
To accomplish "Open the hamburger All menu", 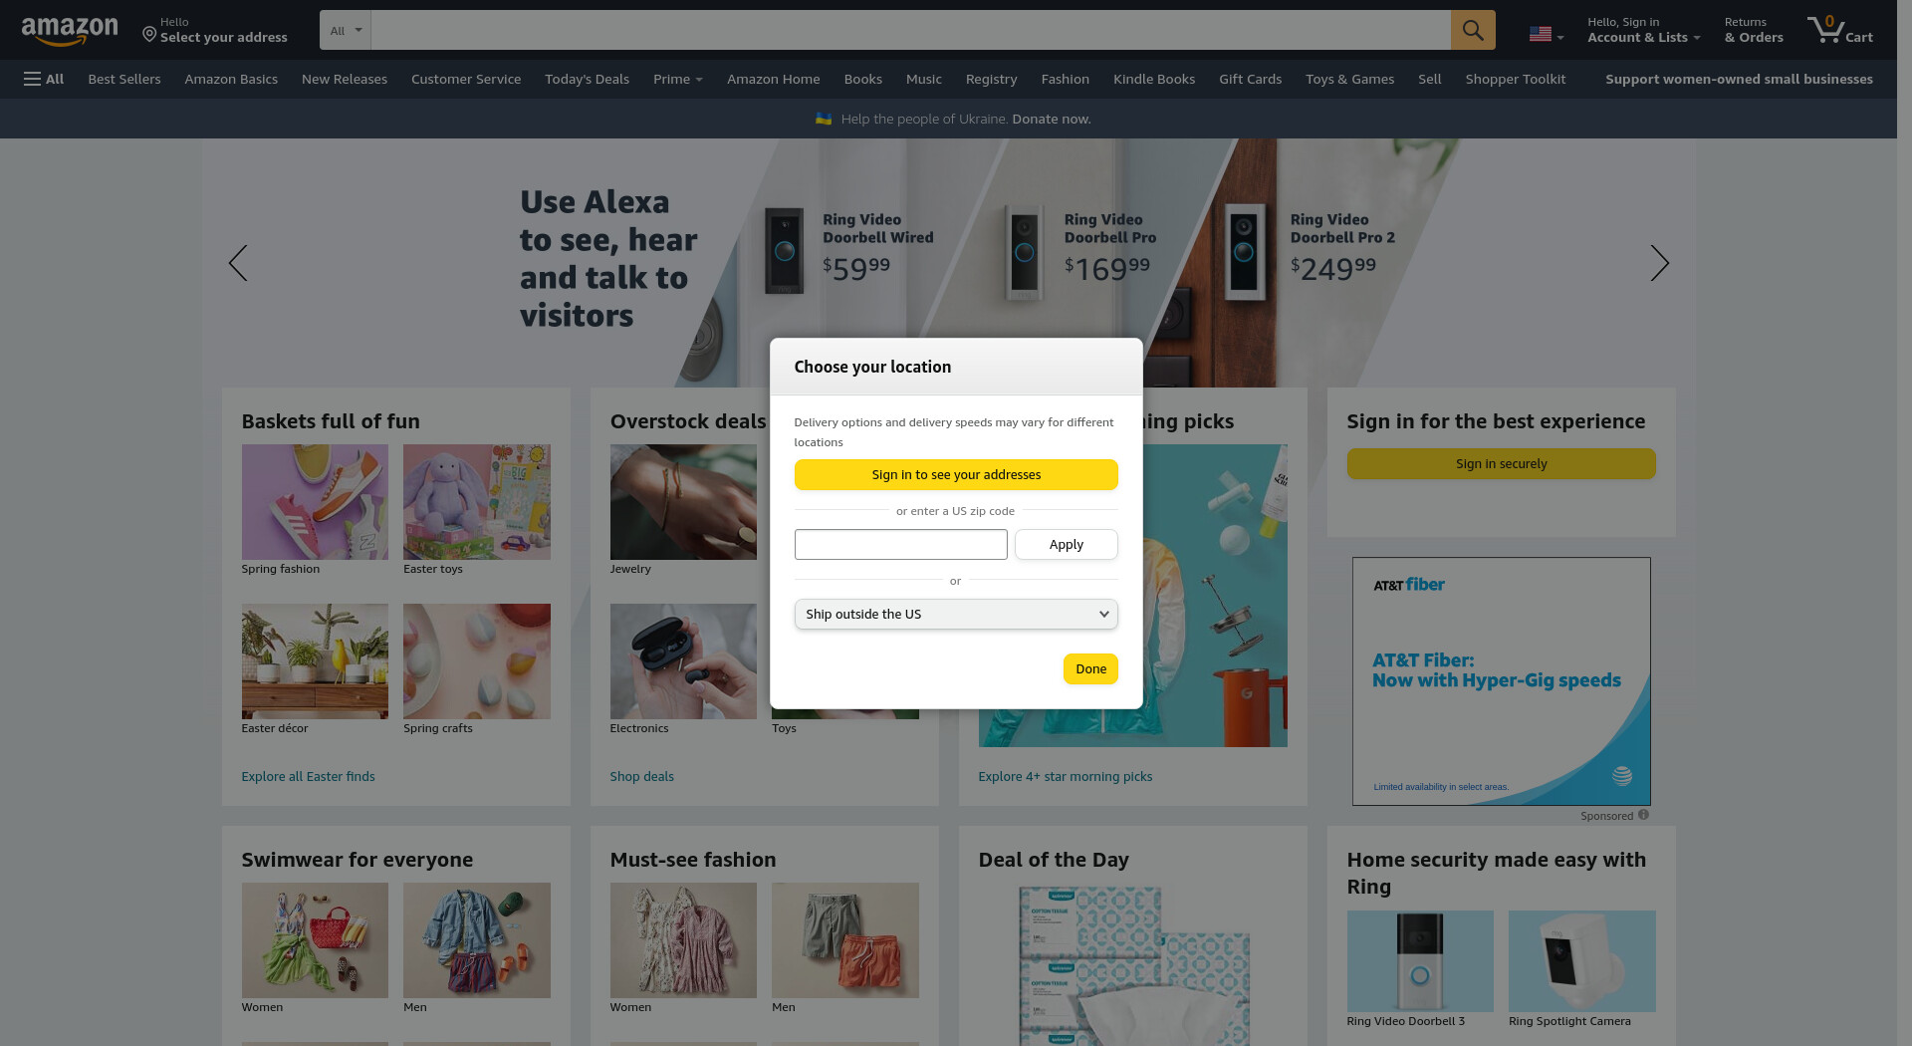I will coord(44,79).
